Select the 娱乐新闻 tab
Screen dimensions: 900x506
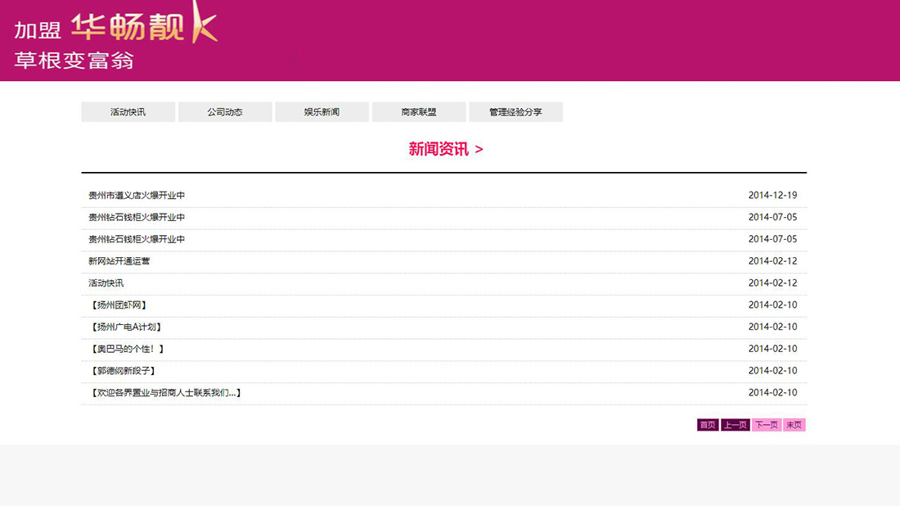pos(322,112)
